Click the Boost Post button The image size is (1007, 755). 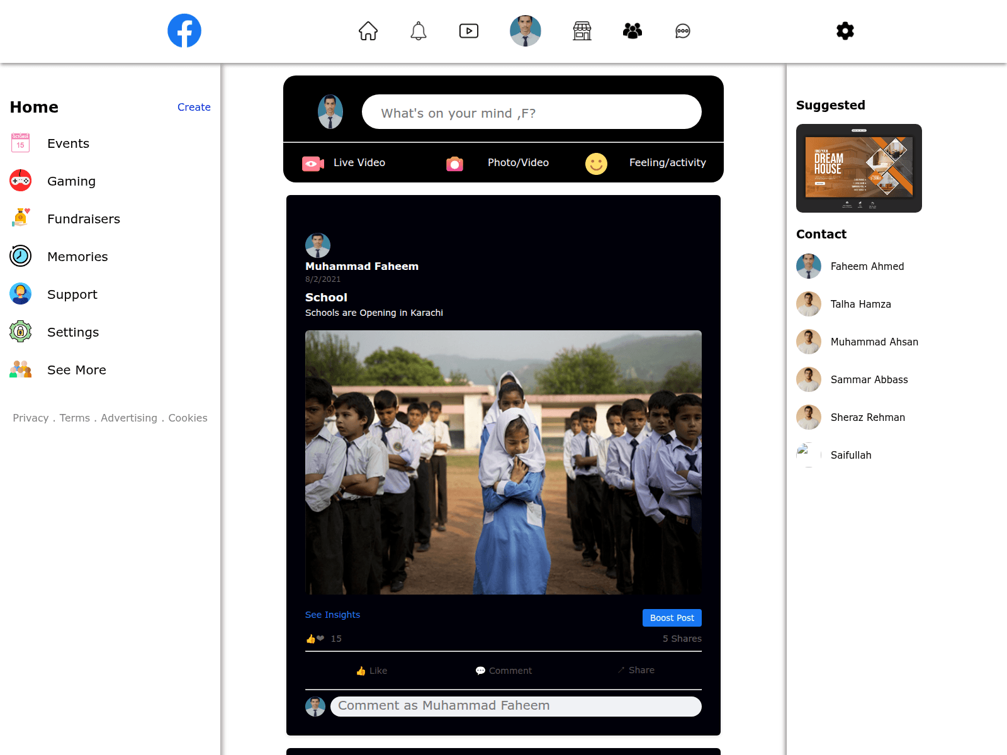tap(672, 618)
